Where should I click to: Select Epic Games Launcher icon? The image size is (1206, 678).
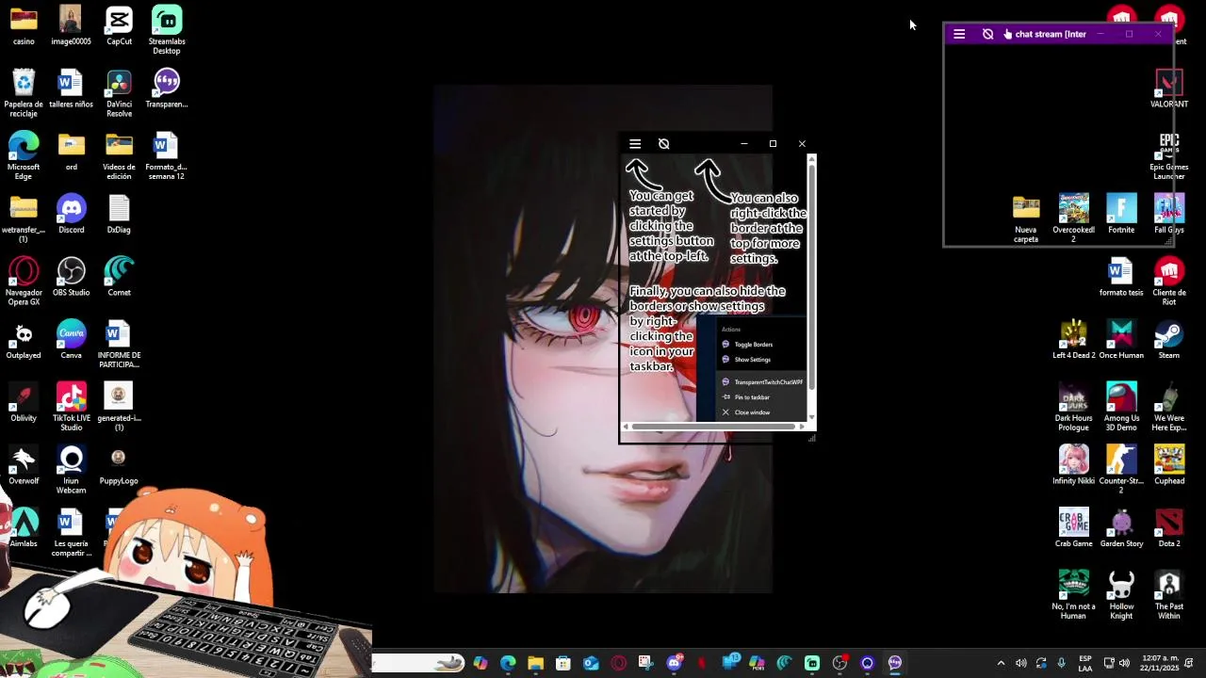click(x=1169, y=156)
